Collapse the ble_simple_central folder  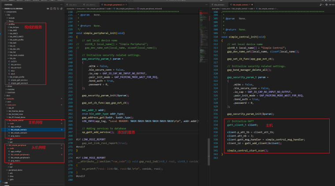16,120
